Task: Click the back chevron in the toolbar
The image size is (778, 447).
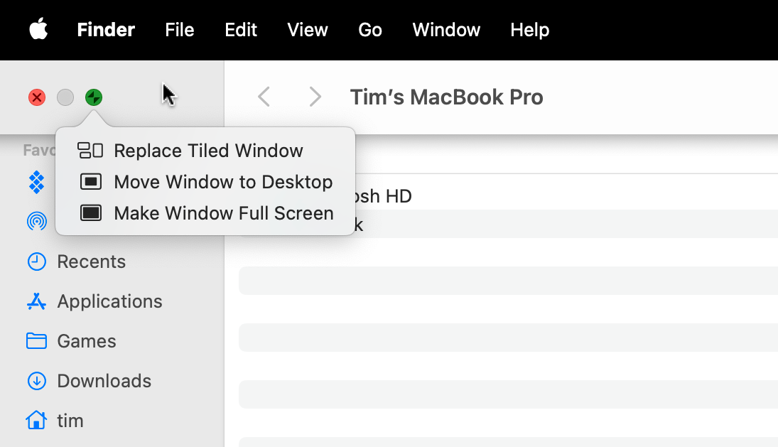Action: point(264,97)
